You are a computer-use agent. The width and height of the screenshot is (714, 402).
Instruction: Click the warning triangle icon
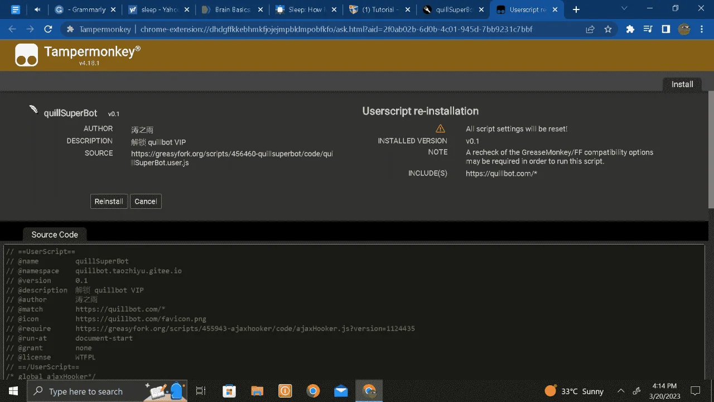(x=441, y=128)
